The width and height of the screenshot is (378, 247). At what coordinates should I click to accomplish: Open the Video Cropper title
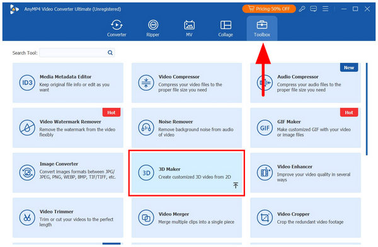tap(293, 214)
